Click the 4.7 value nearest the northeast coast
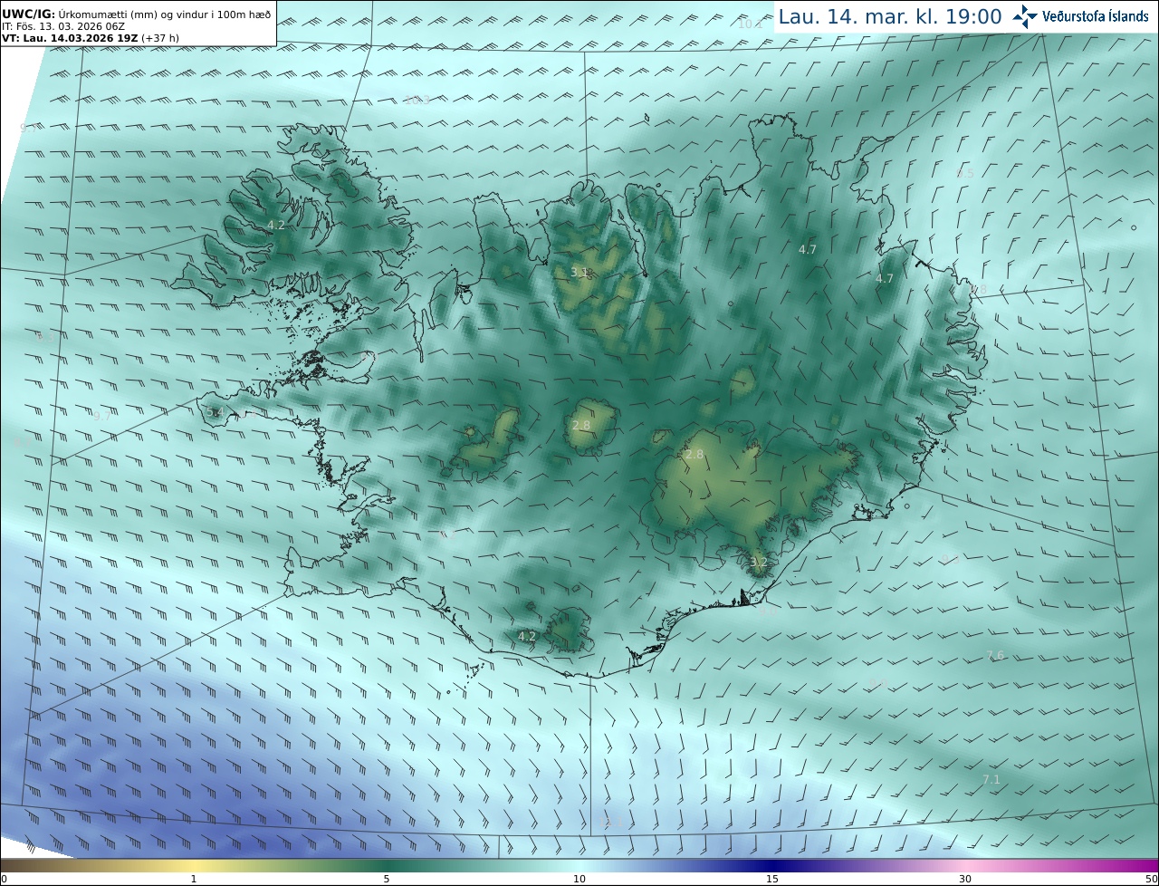 pos(885,278)
